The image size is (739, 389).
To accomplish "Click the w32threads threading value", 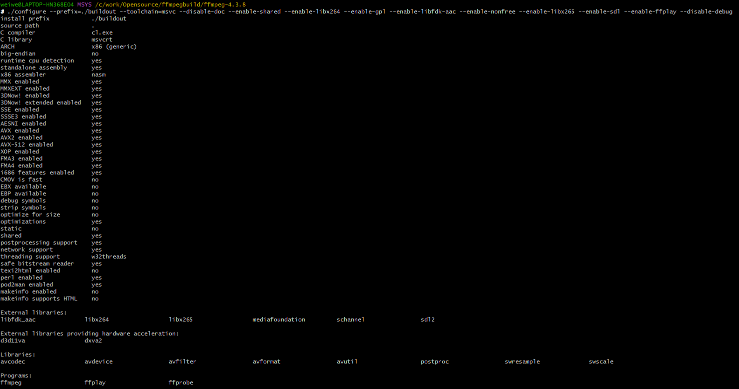I will [x=109, y=256].
